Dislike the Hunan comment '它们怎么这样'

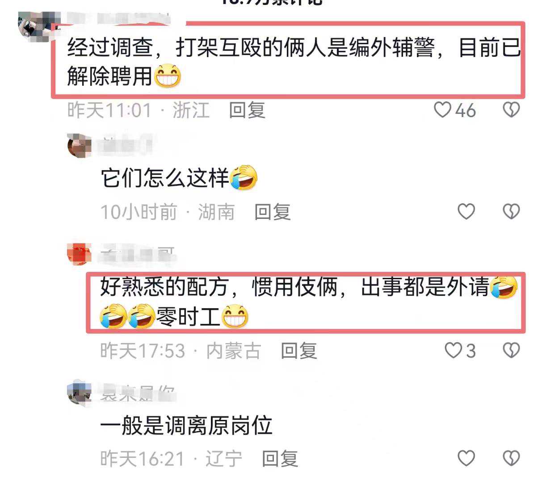point(511,211)
